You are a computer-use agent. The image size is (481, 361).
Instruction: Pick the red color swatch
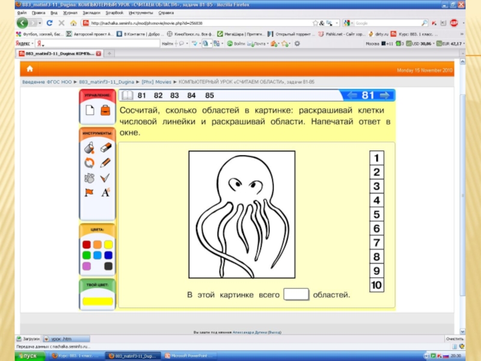tap(86, 245)
